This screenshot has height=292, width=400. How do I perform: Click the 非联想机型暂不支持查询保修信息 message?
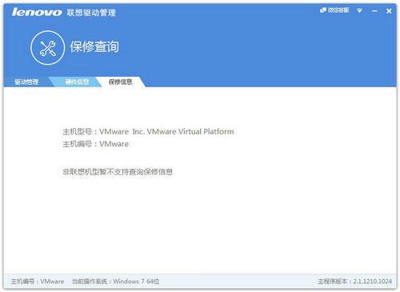coord(118,172)
